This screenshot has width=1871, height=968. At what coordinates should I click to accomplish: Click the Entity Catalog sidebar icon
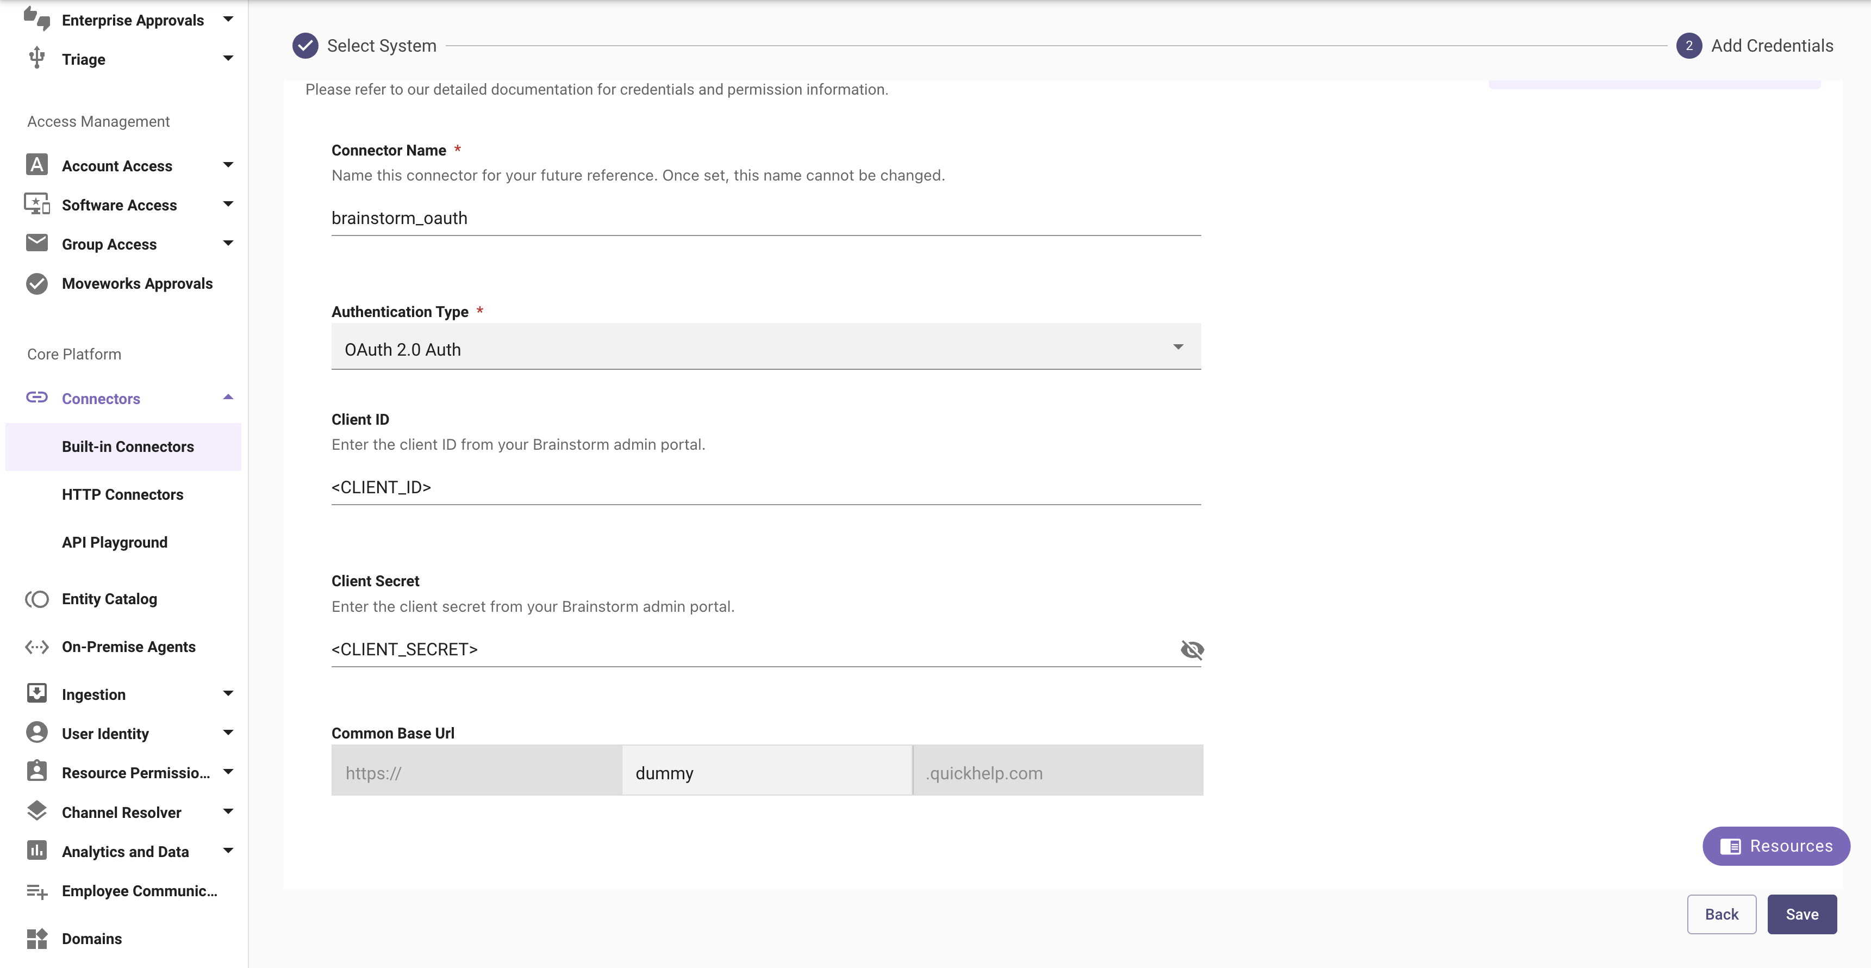coord(36,599)
